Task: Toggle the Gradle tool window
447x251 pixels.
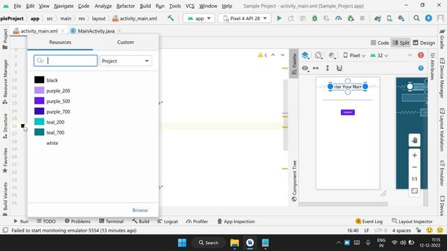Action: click(442, 39)
